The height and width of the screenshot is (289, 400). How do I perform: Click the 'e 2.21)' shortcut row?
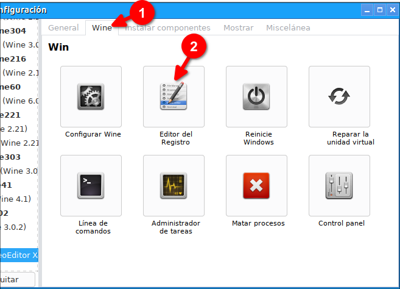click(x=14, y=129)
